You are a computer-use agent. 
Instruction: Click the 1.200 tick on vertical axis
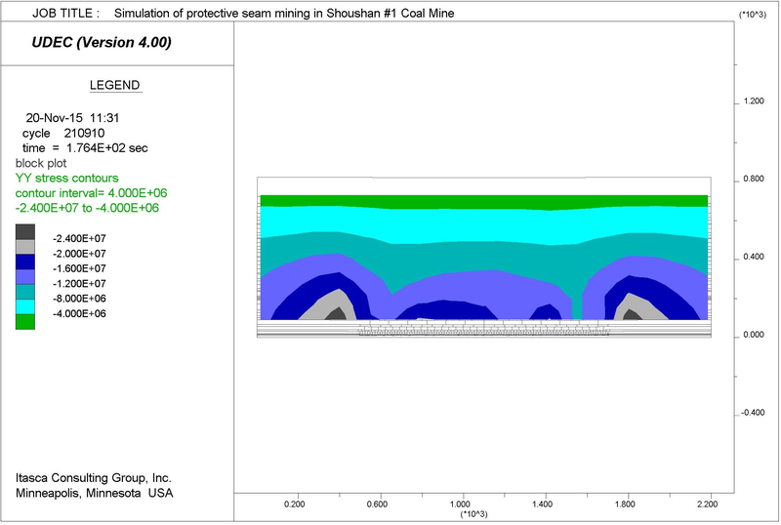[x=754, y=101]
